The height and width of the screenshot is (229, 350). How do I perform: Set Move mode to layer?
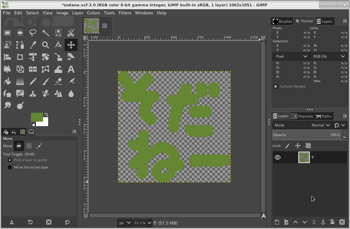coord(19,146)
